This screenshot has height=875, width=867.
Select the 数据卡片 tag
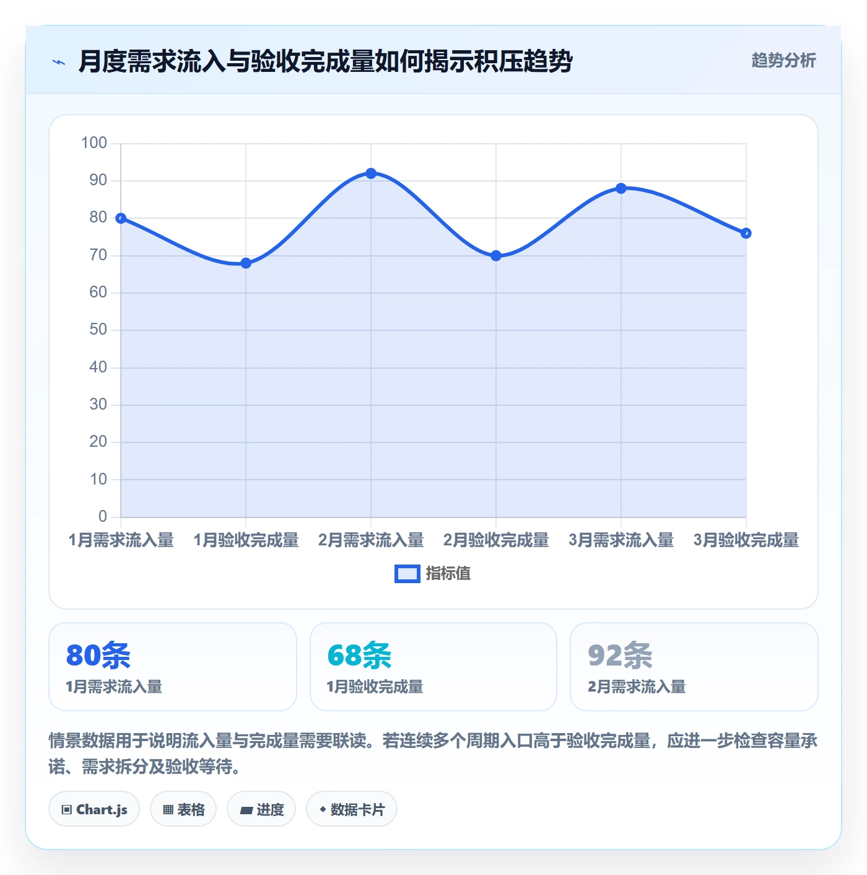click(x=352, y=809)
